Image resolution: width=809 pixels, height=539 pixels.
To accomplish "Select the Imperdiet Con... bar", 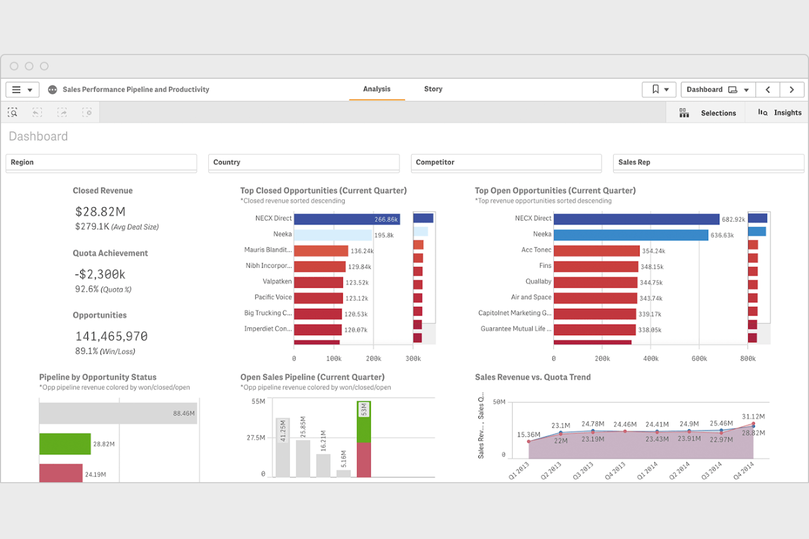I will [x=318, y=330].
